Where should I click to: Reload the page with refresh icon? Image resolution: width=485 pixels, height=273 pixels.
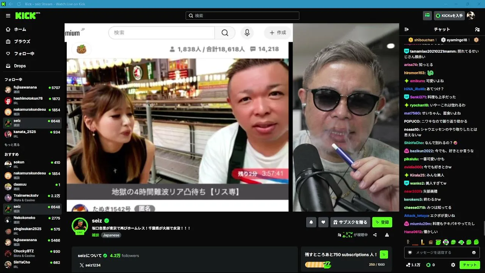(x=19, y=4)
